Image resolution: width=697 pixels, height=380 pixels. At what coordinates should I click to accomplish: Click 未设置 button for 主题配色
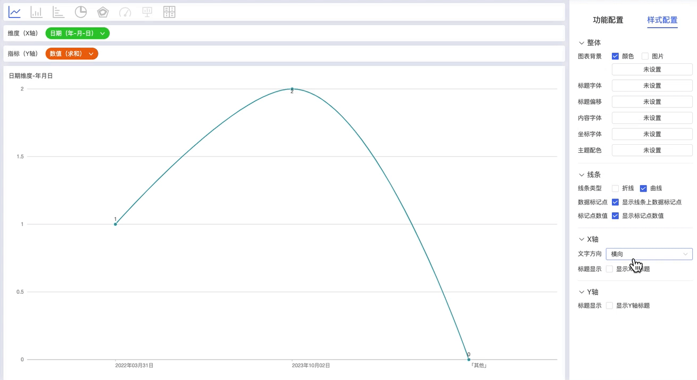[652, 151]
